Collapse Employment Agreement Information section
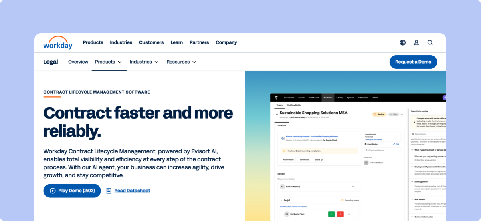 pos(412,167)
